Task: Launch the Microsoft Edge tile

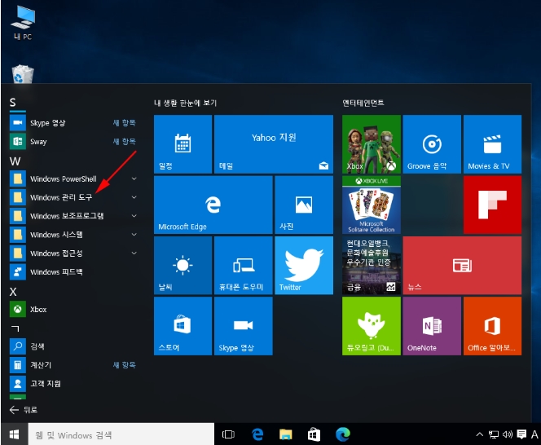Action: [213, 205]
